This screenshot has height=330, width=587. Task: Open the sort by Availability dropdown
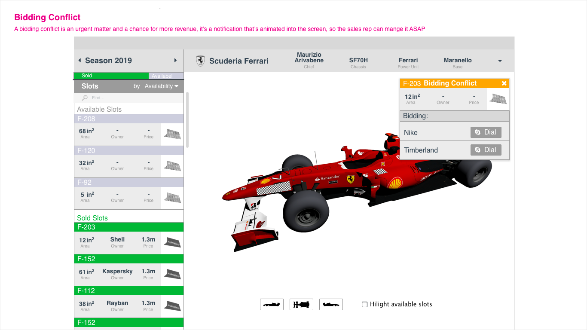coord(161,86)
